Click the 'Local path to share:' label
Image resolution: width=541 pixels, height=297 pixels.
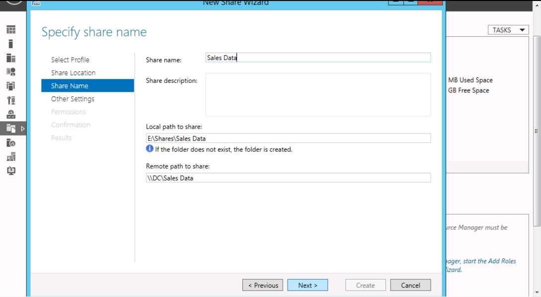(174, 127)
